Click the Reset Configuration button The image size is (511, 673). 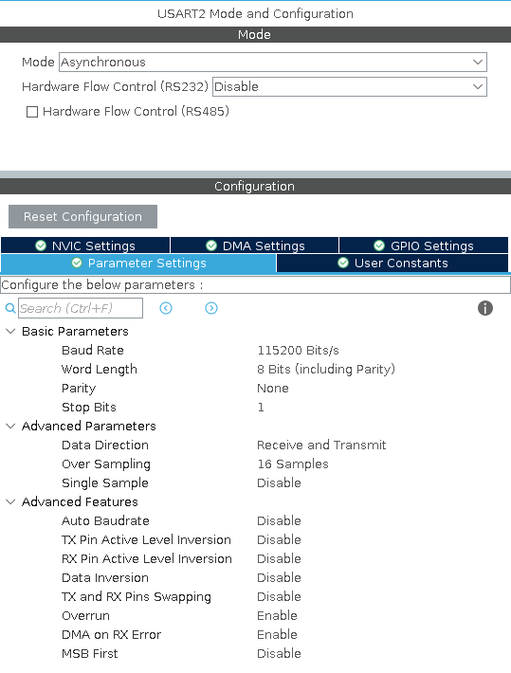tap(82, 217)
